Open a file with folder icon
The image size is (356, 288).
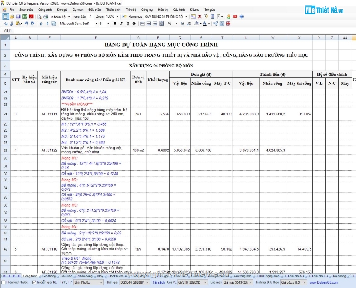[x=12, y=16]
